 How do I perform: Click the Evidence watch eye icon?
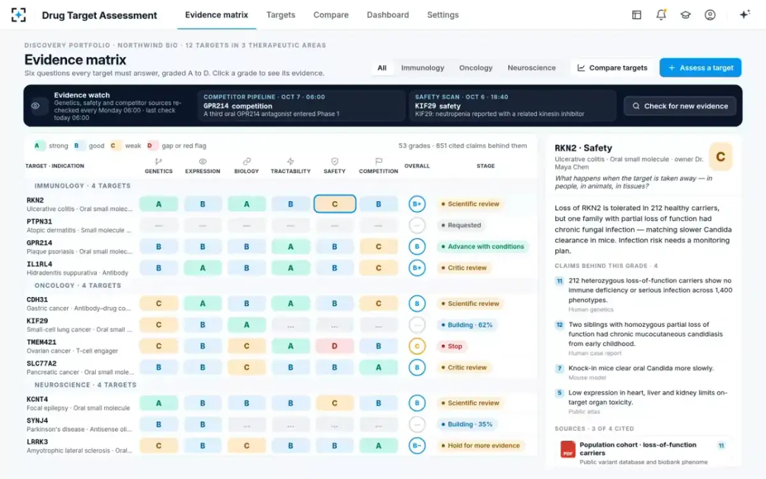click(x=36, y=106)
